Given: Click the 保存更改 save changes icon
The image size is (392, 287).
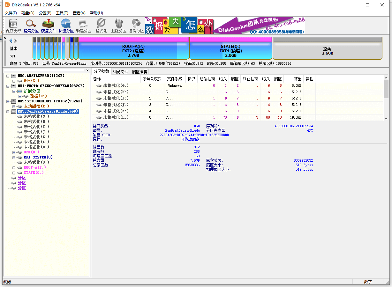Looking at the screenshot, I should [13, 26].
